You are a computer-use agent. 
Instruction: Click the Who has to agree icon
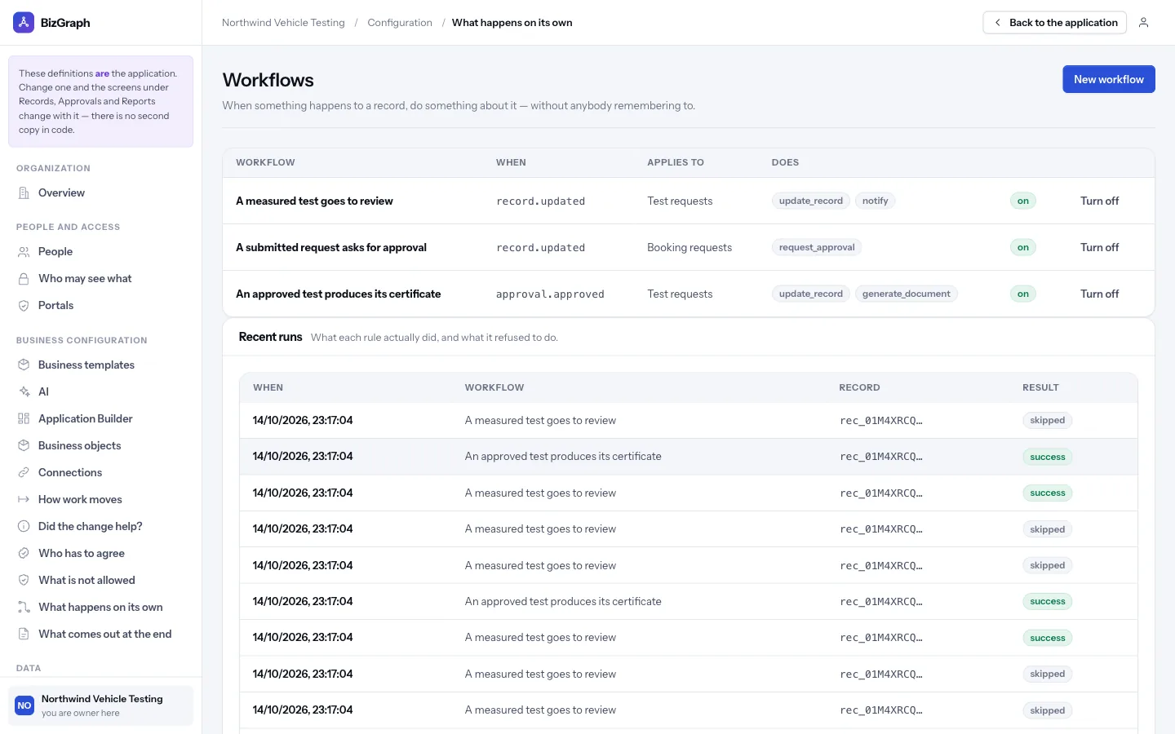[x=24, y=554]
